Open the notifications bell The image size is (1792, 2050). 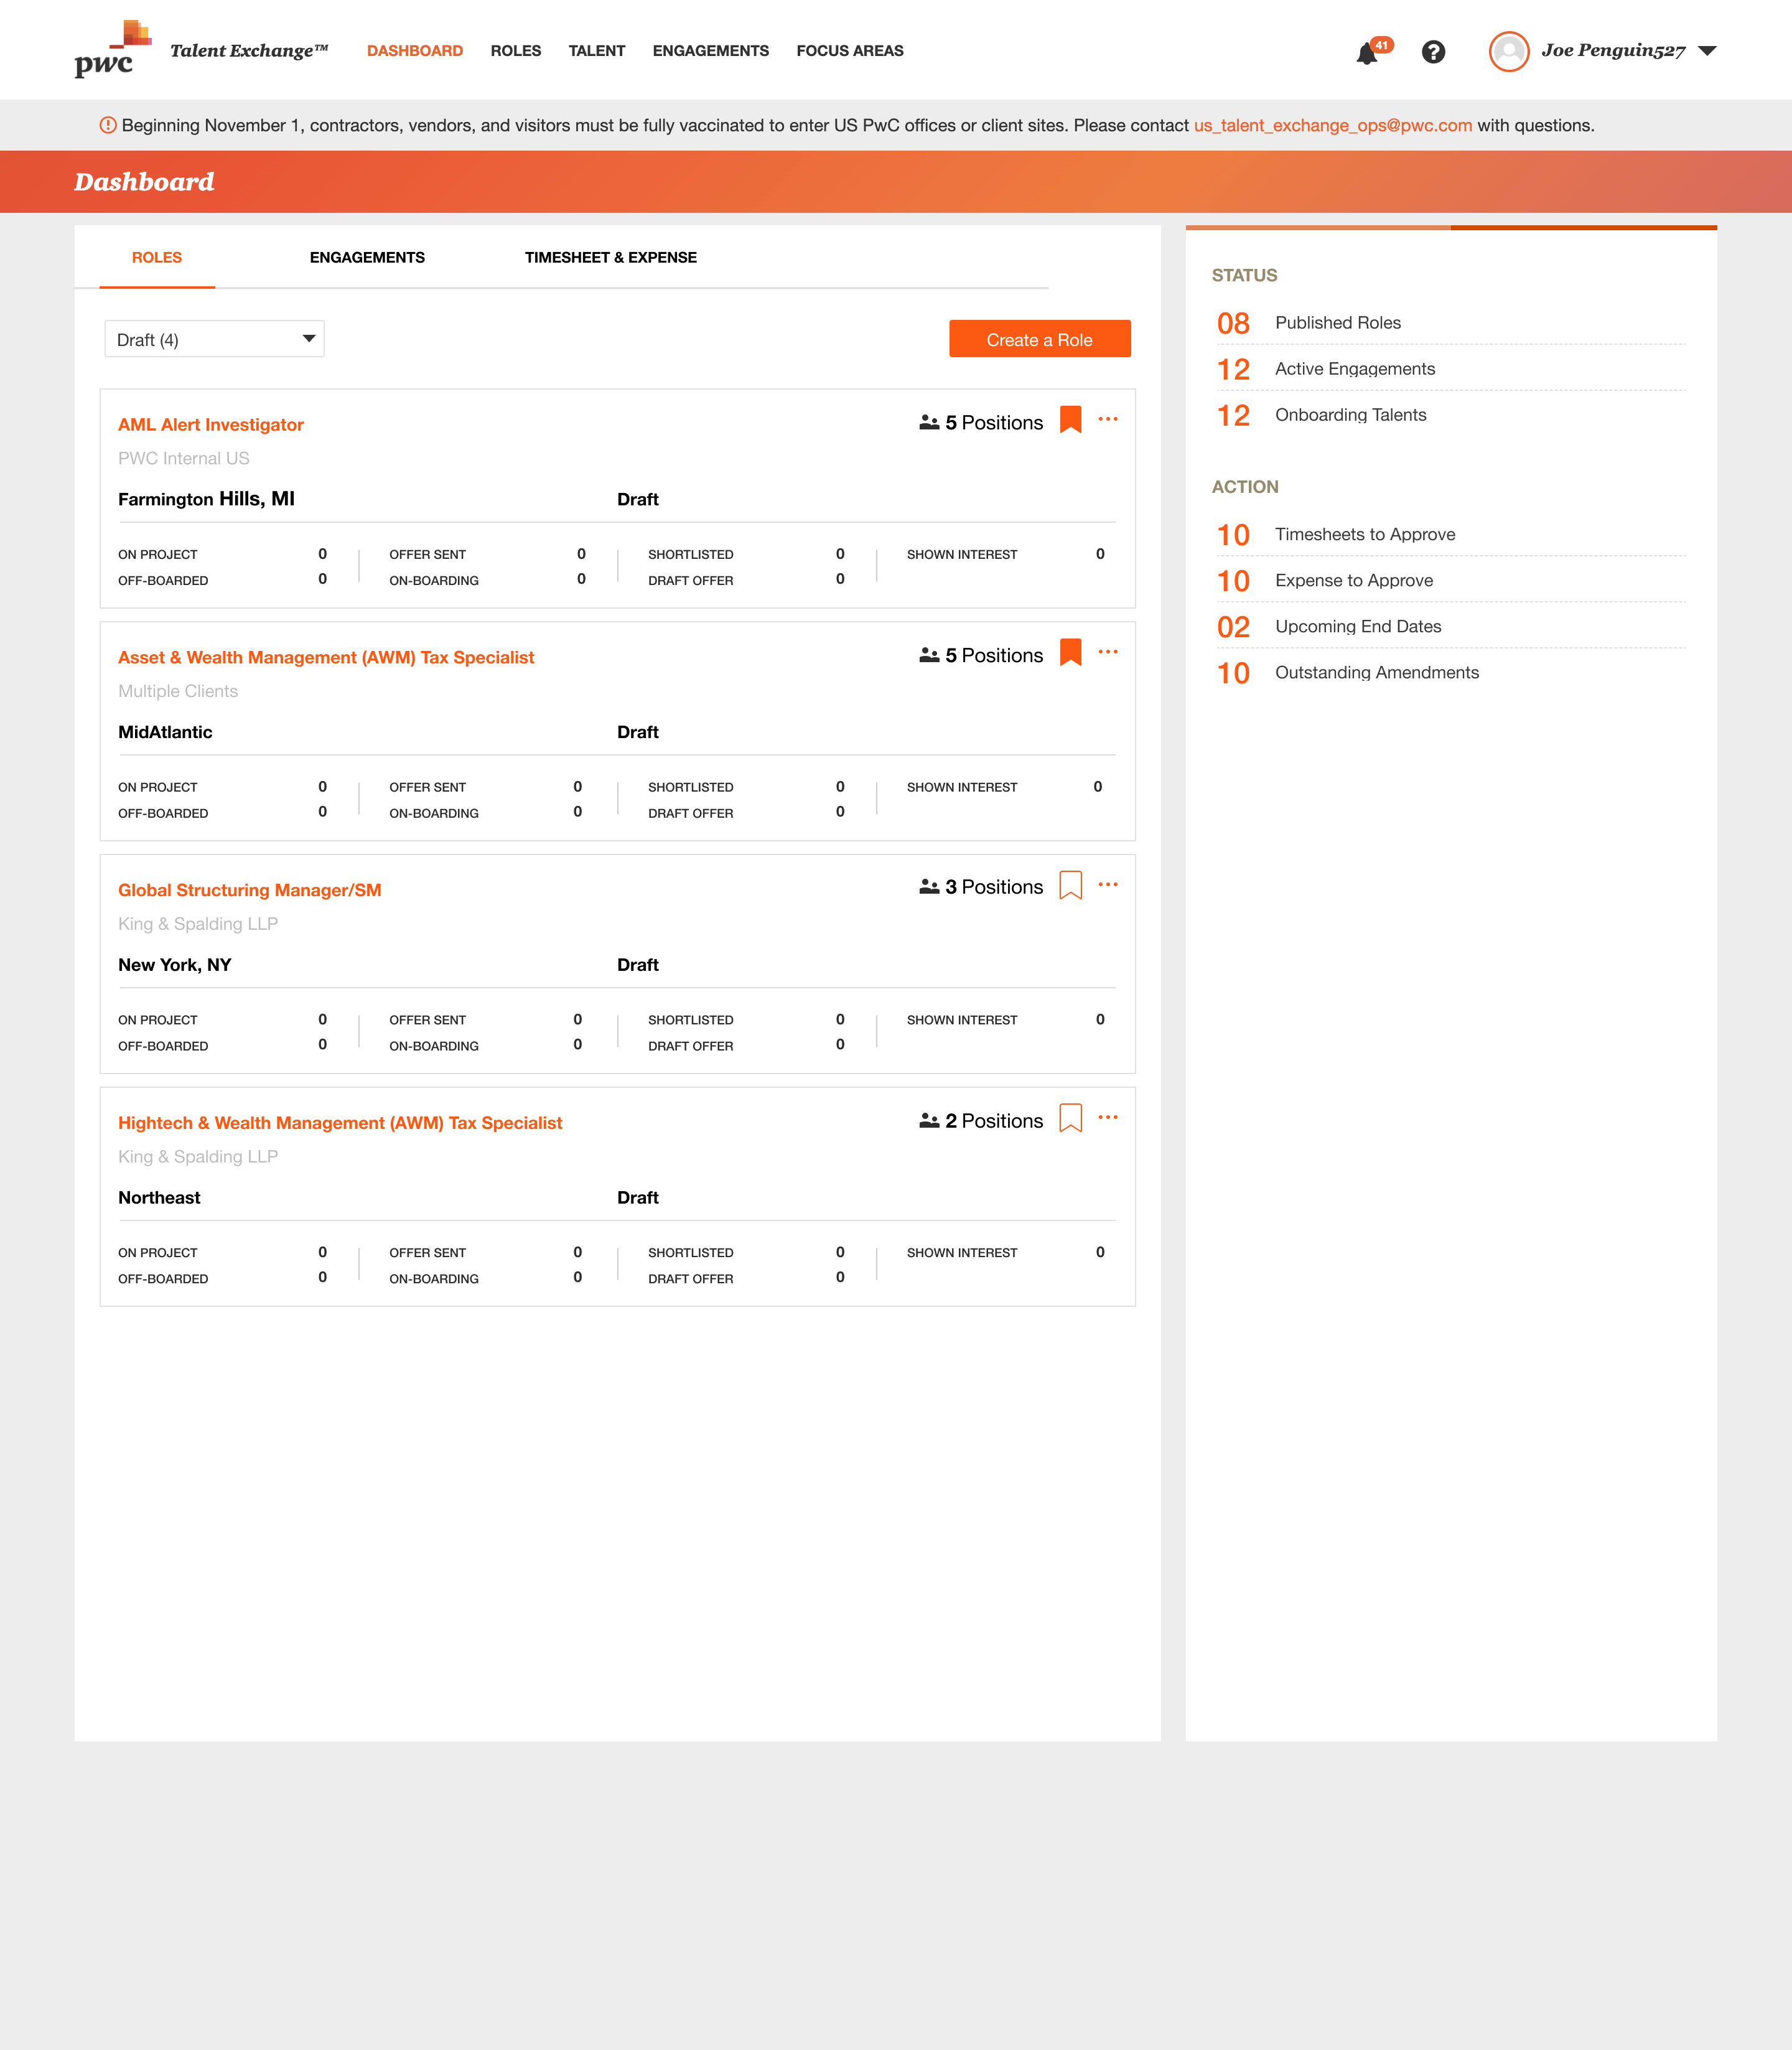point(1367,53)
